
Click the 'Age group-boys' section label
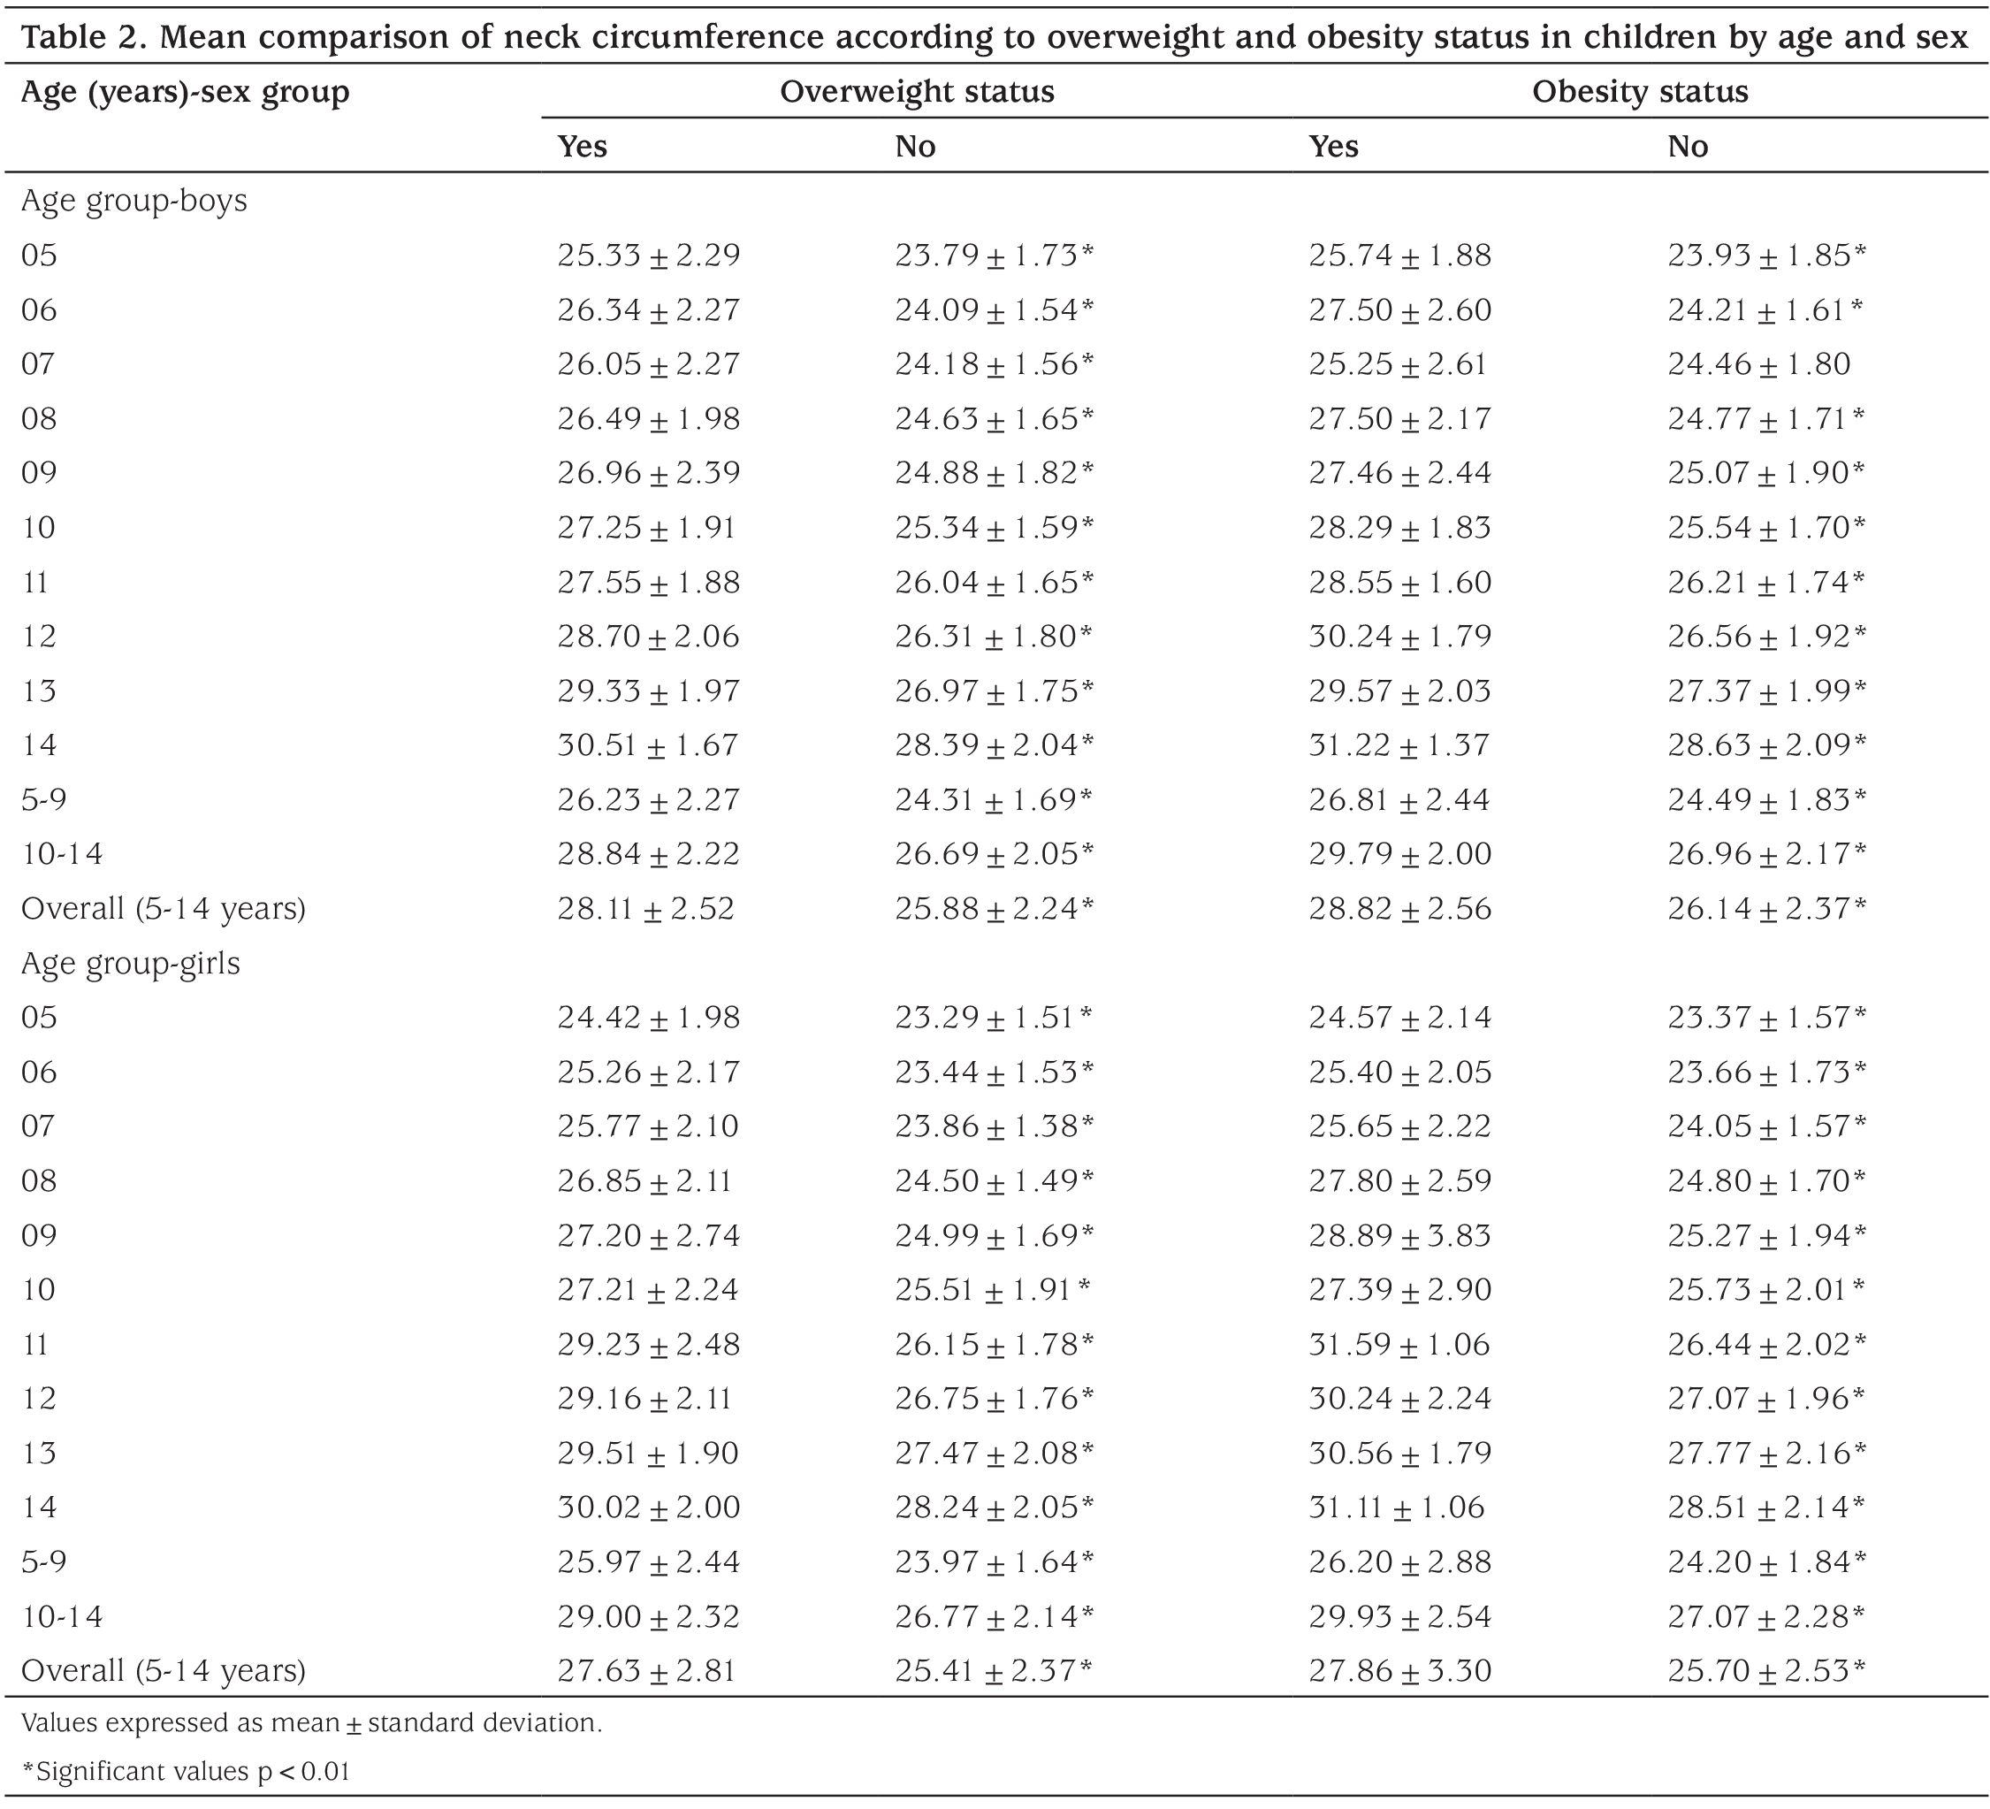pos(134,202)
